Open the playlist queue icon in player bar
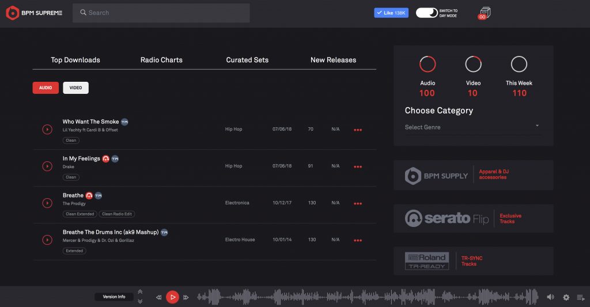This screenshot has width=590, height=307. (x=580, y=297)
